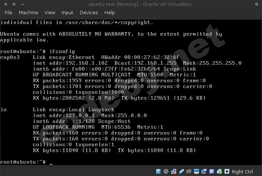The height and width of the screenshot is (176, 262).
Task: Maximize the VirtualBox window with square button
Action: click(x=14, y=4)
